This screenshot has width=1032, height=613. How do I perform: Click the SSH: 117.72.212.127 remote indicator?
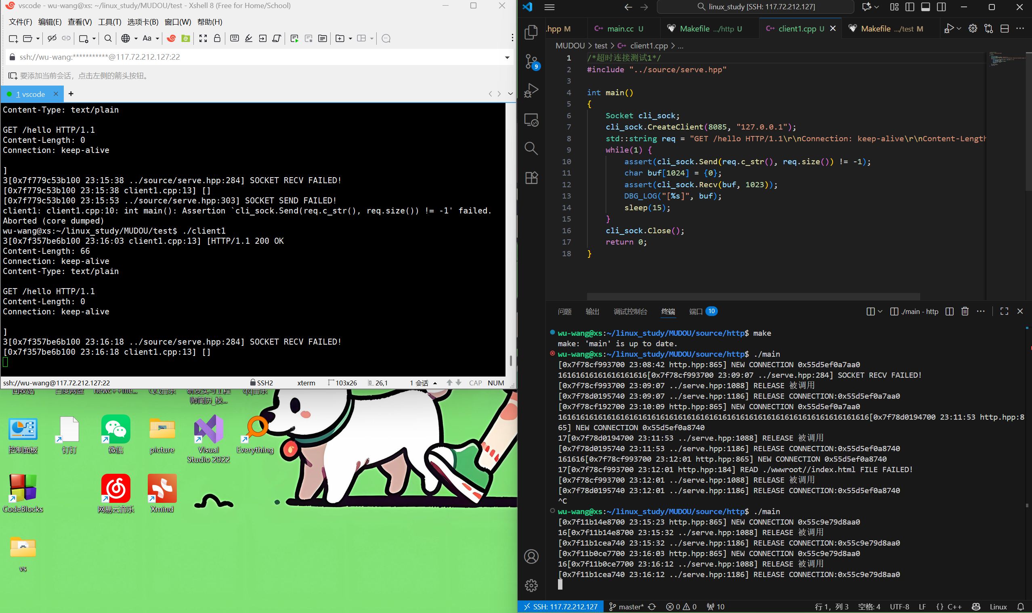click(x=560, y=607)
